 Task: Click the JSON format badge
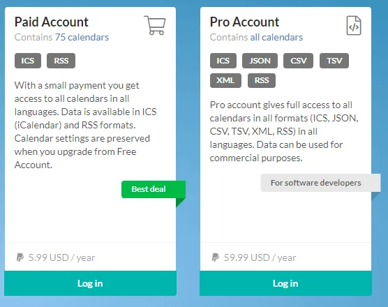(260, 61)
